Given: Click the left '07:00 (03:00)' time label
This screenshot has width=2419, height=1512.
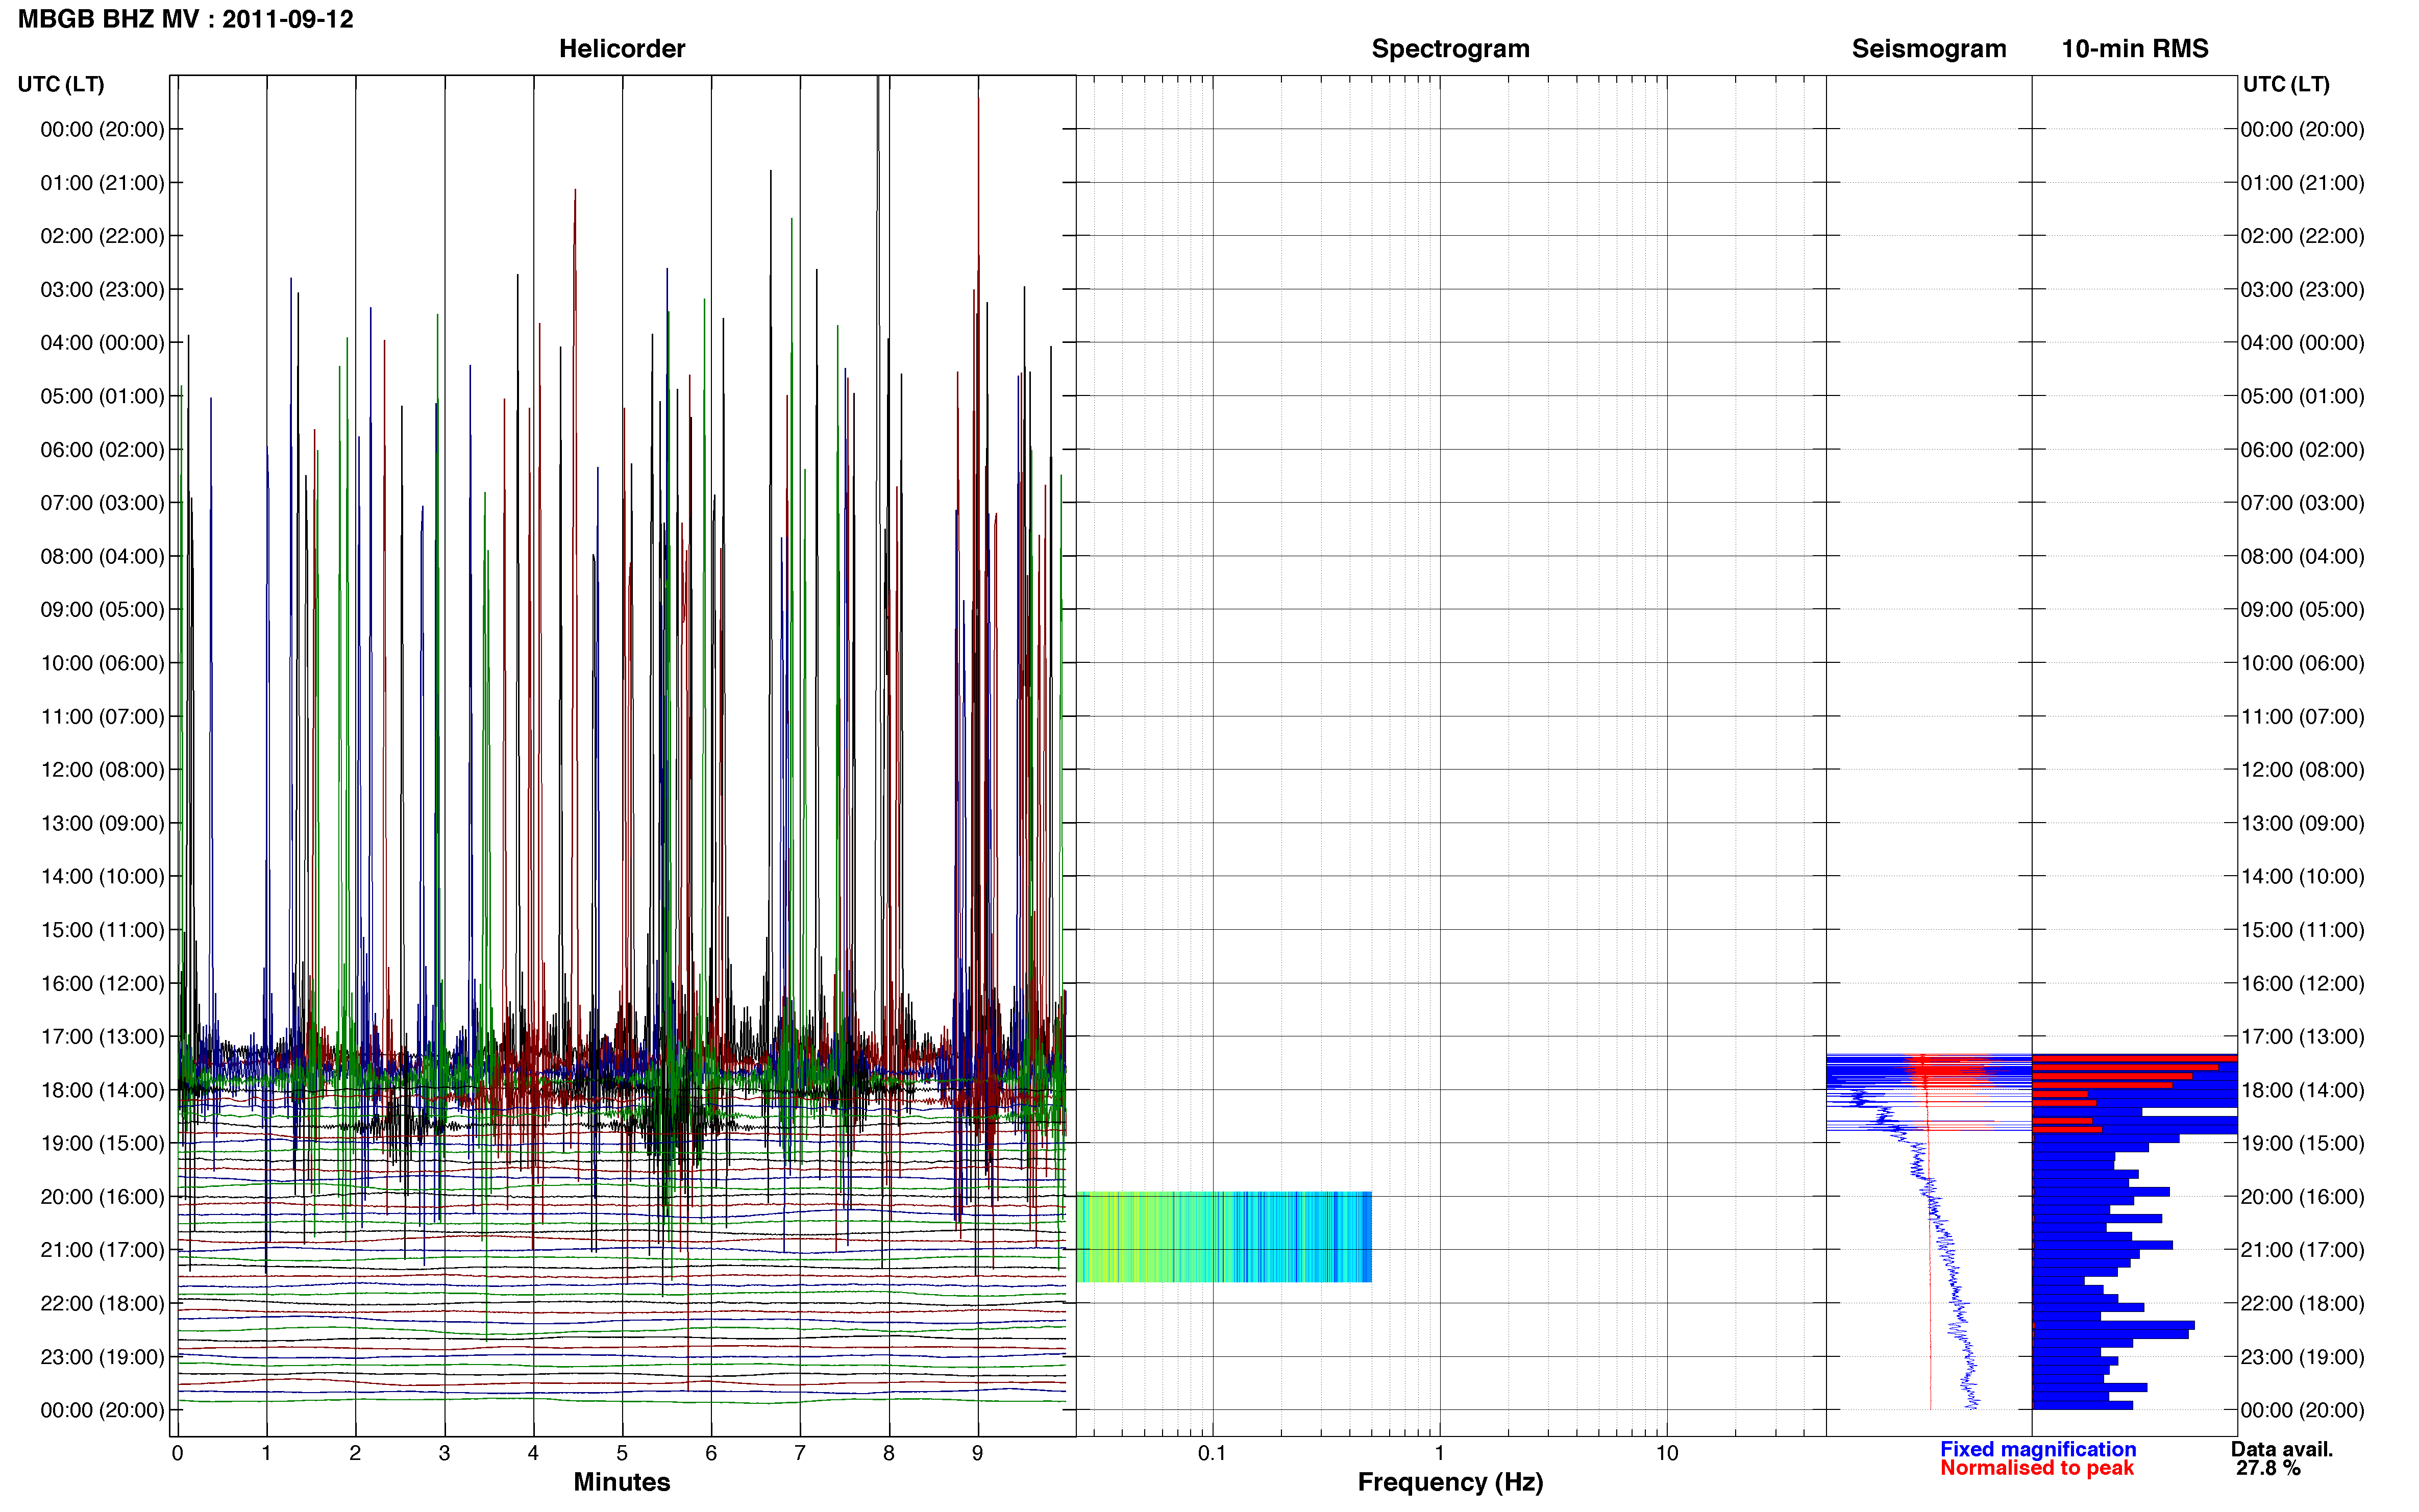Looking at the screenshot, I should pyautogui.click(x=102, y=503).
